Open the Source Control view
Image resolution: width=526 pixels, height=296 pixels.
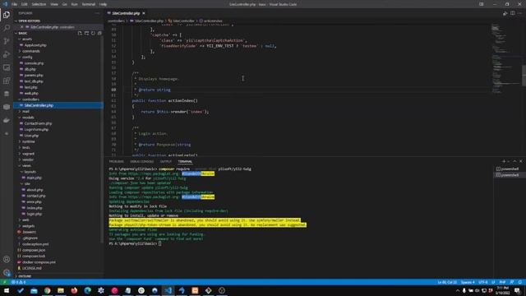pos(7,41)
